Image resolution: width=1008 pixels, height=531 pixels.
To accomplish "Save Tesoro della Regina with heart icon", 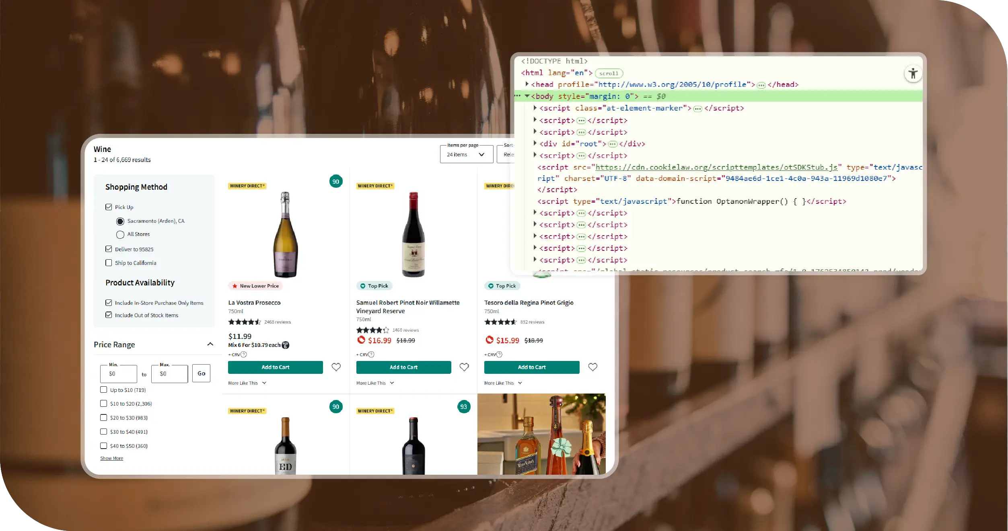I will [592, 367].
